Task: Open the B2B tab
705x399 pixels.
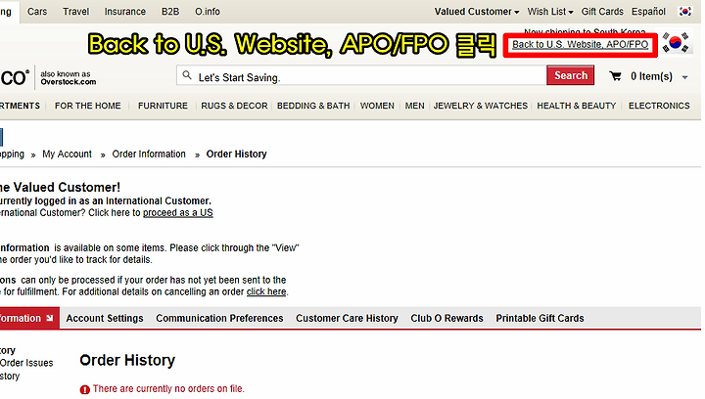Action: [x=170, y=12]
